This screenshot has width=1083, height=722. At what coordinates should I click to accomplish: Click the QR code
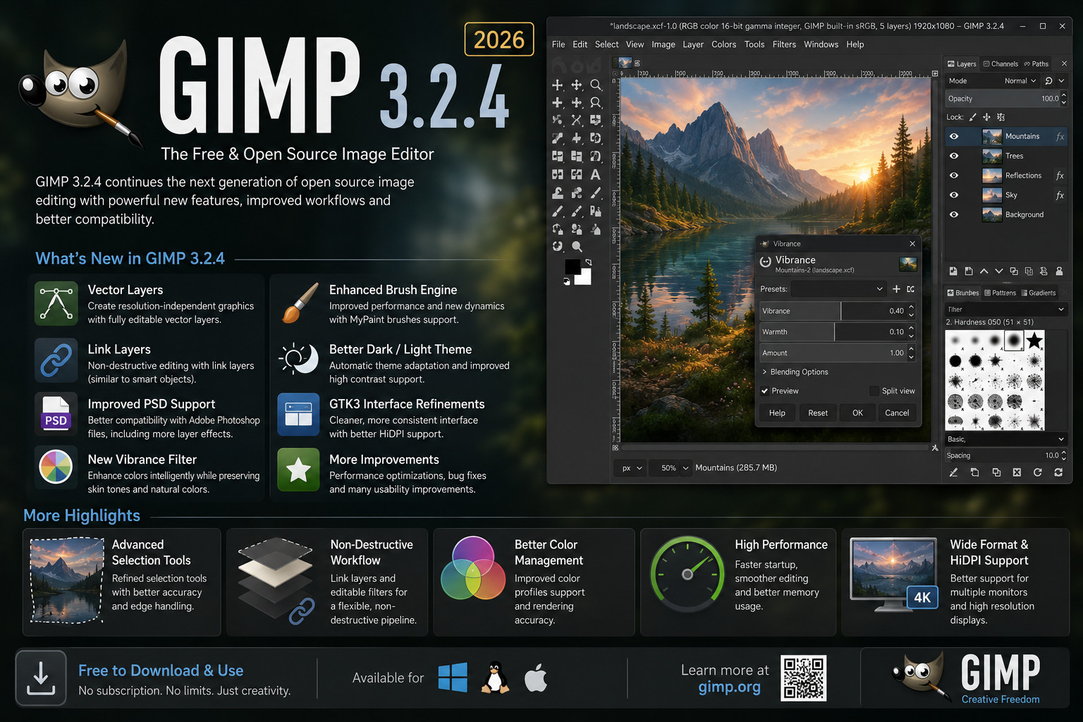pyautogui.click(x=803, y=678)
